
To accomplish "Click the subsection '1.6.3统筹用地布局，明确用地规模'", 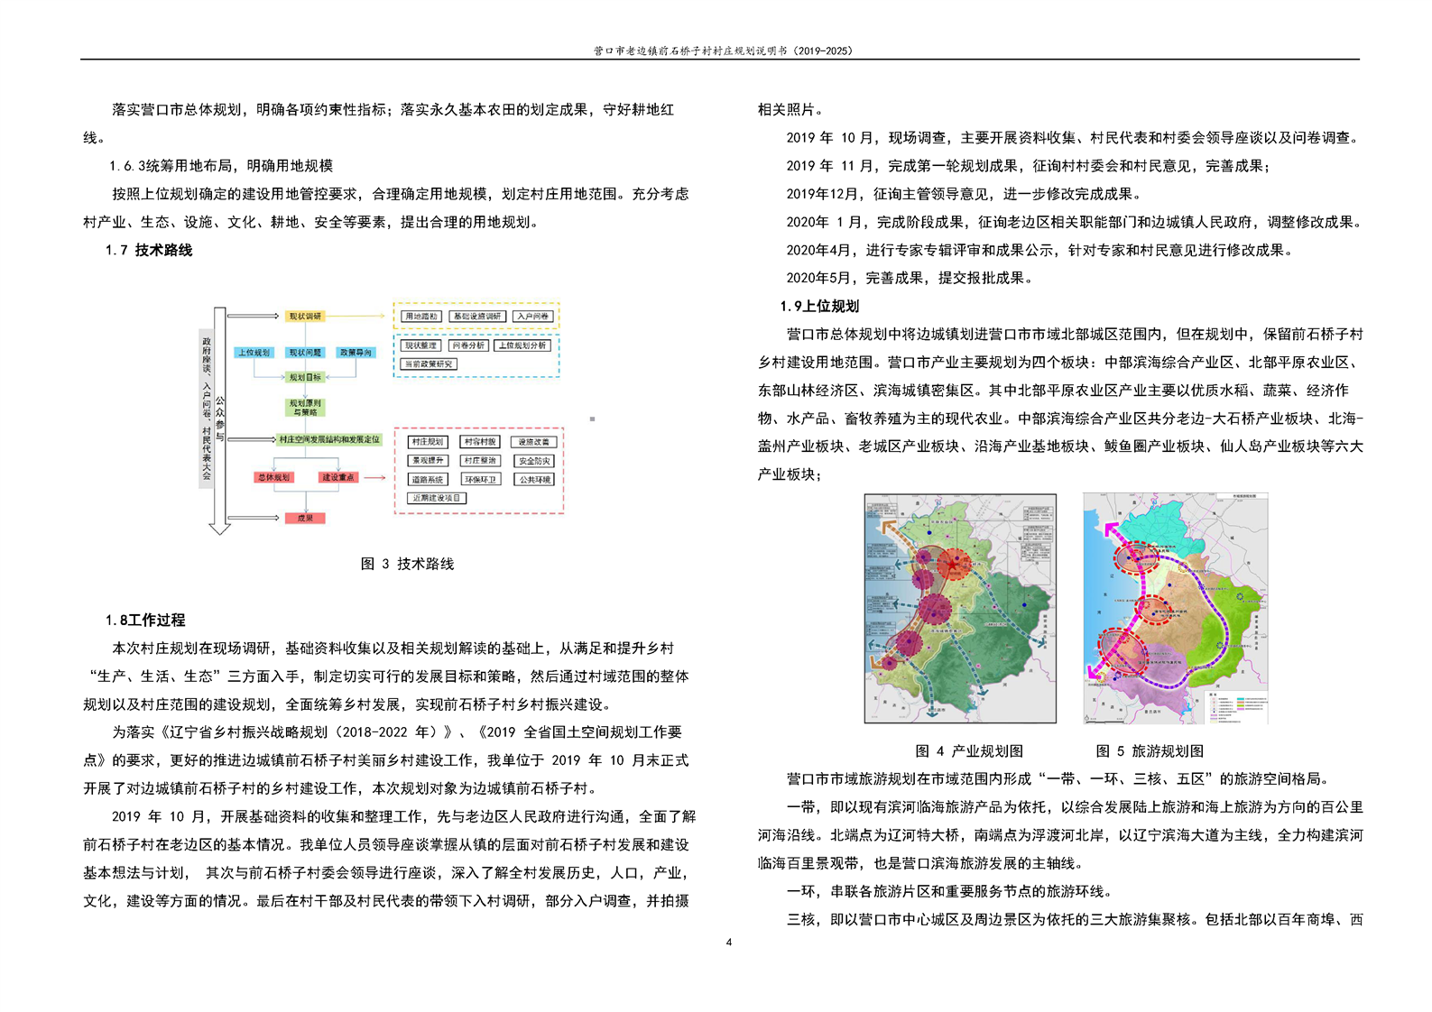I will point(221,166).
